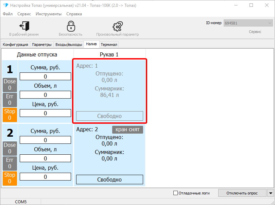Viewport: 275px width, 205px height.
Task: Click the Сумма, руб. field in row 1
Action: click(46, 76)
